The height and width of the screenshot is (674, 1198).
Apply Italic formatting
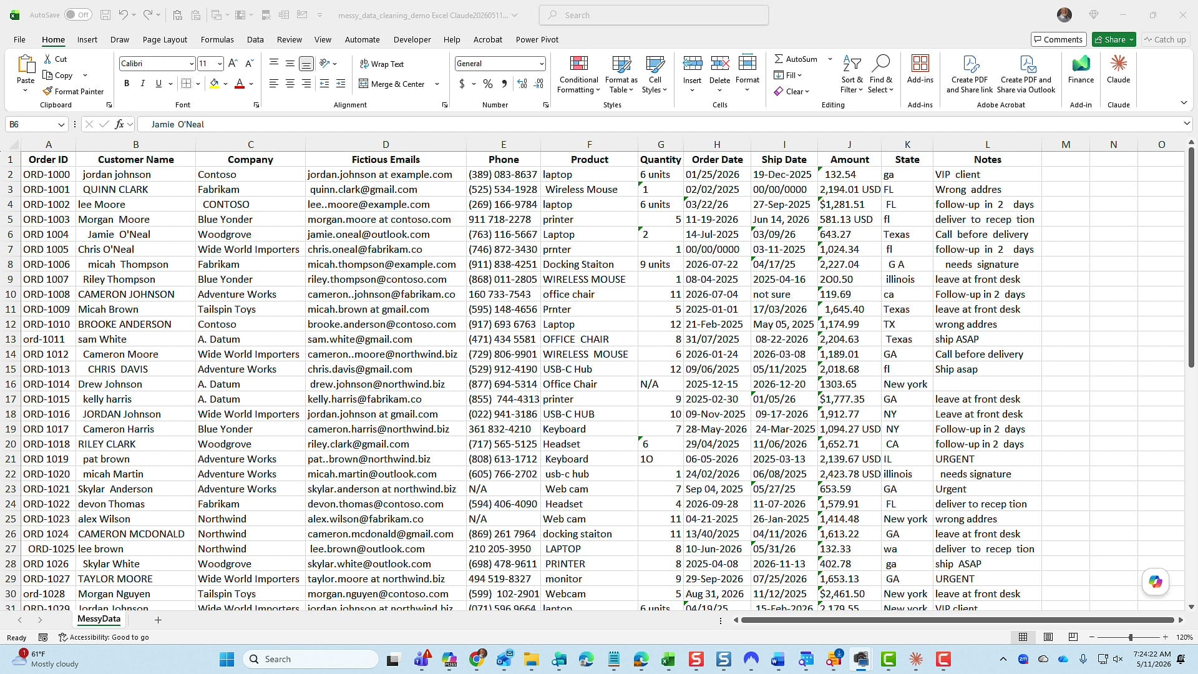(x=143, y=83)
